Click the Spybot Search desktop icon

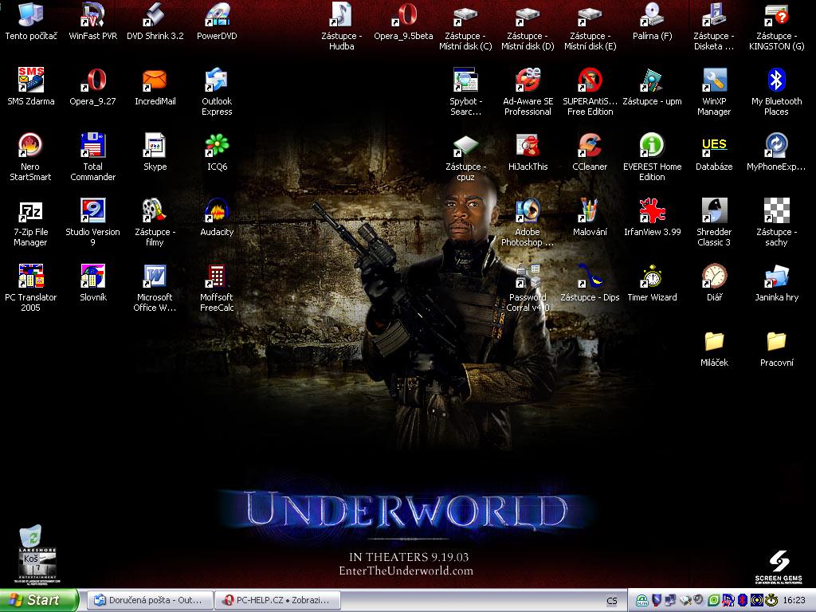point(465,80)
